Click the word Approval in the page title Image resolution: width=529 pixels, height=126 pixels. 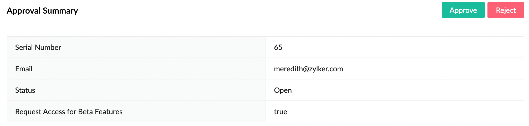pos(24,11)
